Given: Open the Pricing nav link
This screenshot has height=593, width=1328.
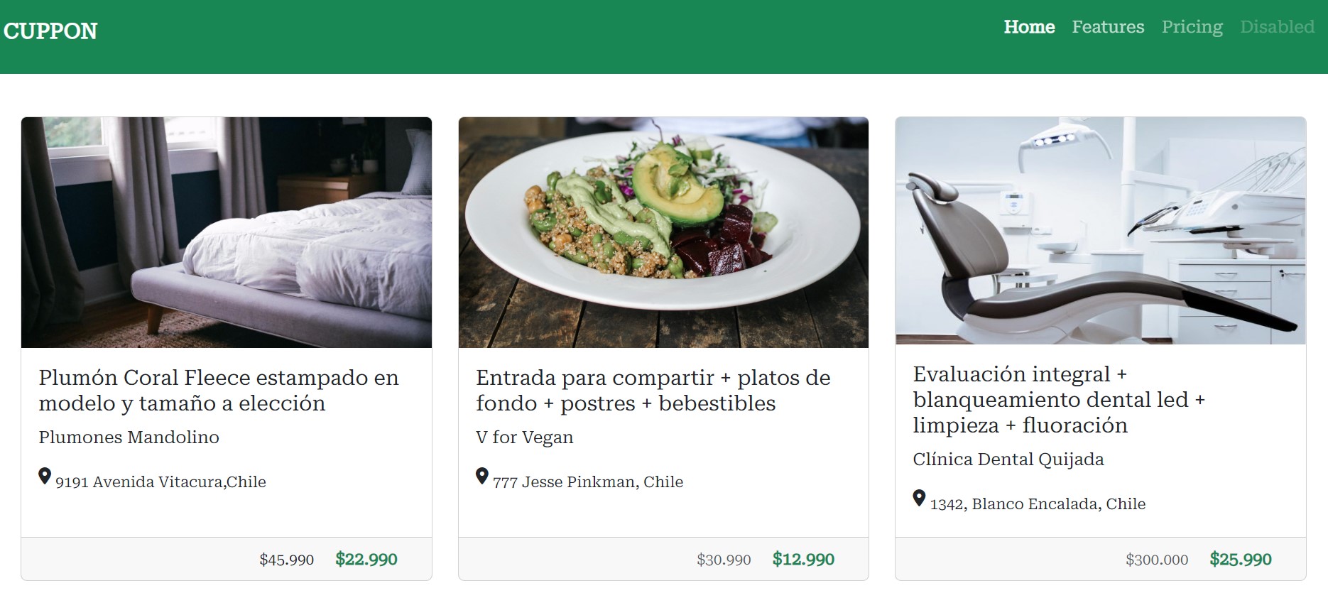Looking at the screenshot, I should (1192, 27).
